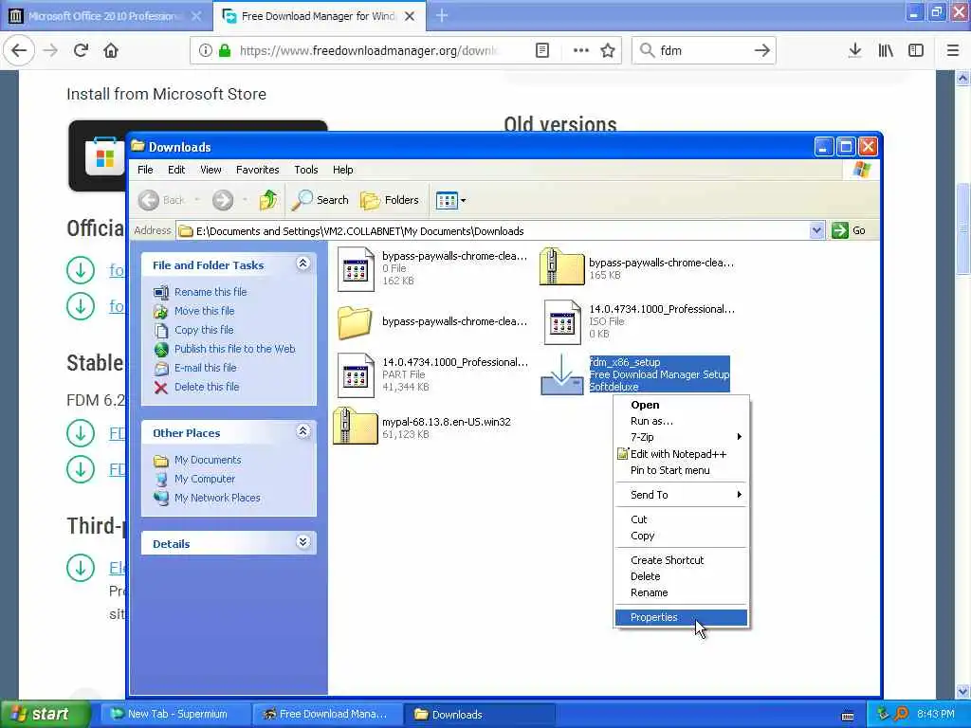Open My Network Places link
971x728 pixels.
pyautogui.click(x=217, y=498)
